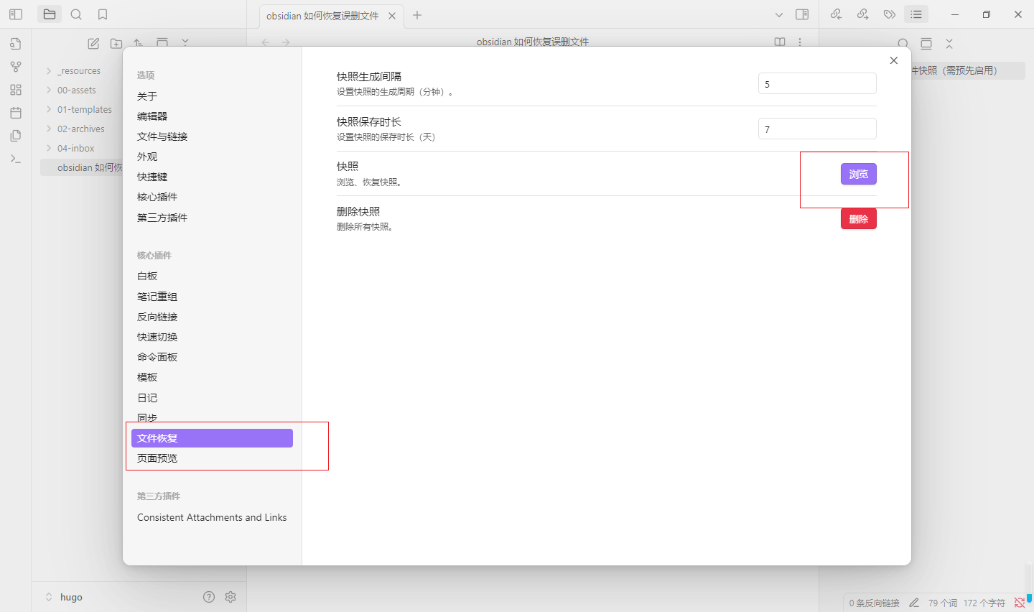Insert template via ribbon icon
Image resolution: width=1034 pixels, height=612 pixels.
tap(16, 136)
